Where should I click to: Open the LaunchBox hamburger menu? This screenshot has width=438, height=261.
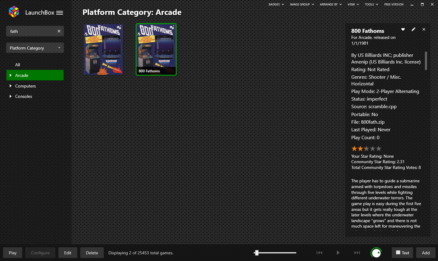coord(60,13)
